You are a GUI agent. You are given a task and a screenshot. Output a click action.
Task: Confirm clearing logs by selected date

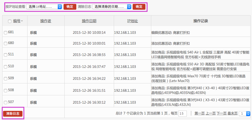click(139, 7)
